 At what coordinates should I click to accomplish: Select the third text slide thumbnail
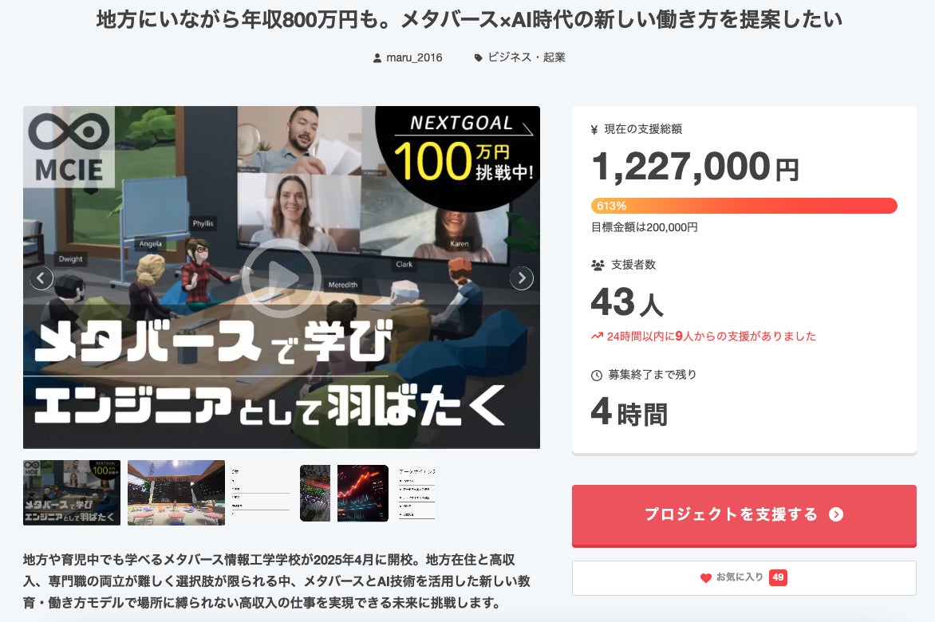pyautogui.click(x=262, y=494)
